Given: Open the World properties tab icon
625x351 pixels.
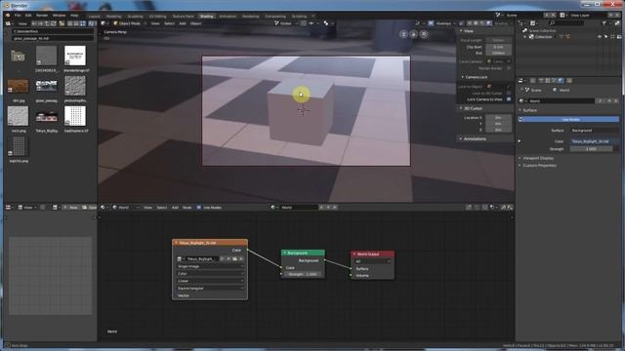Looking at the screenshot, I should click(561, 81).
